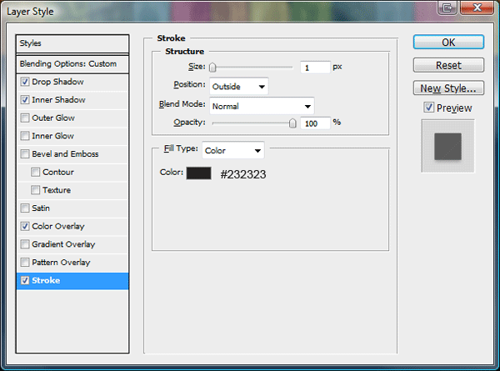Open the stroke Color swatch picker

[199, 173]
